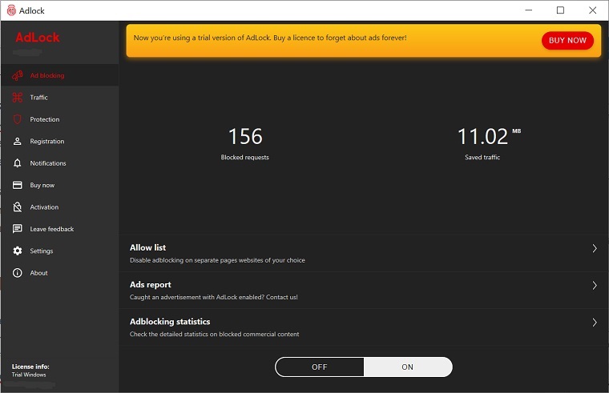Click the 156 blocked requests counter
The width and height of the screenshot is (609, 393).
pos(245,137)
